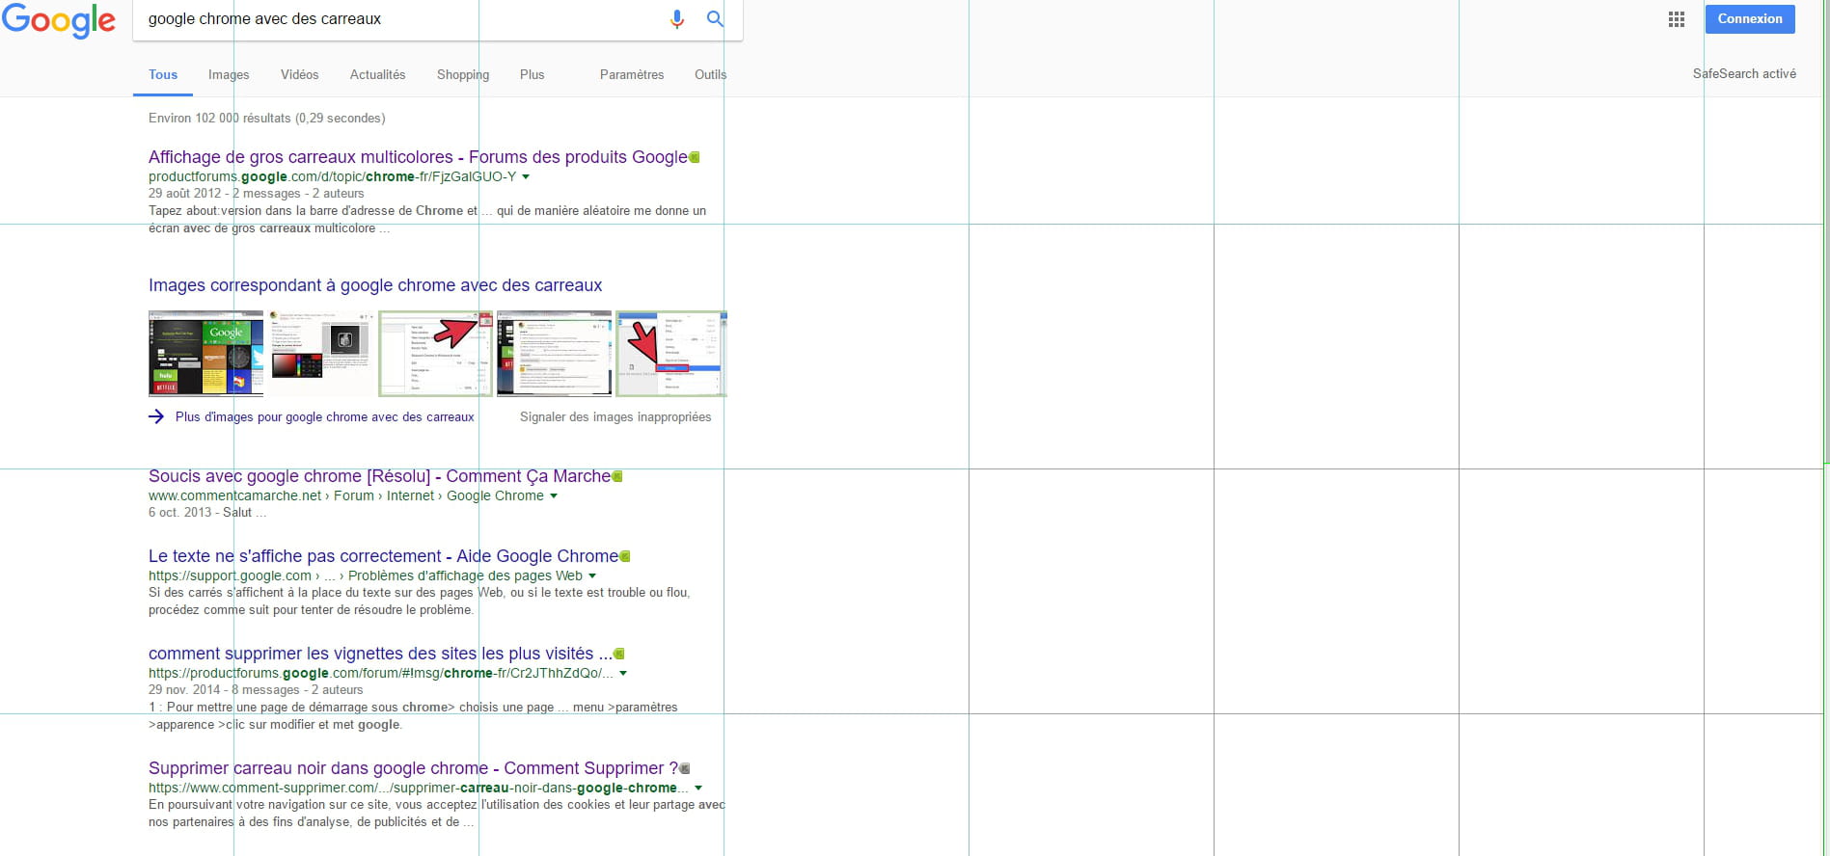Open the Plus search category menu
Viewport: 1830px width, 856px height.
[x=532, y=74]
